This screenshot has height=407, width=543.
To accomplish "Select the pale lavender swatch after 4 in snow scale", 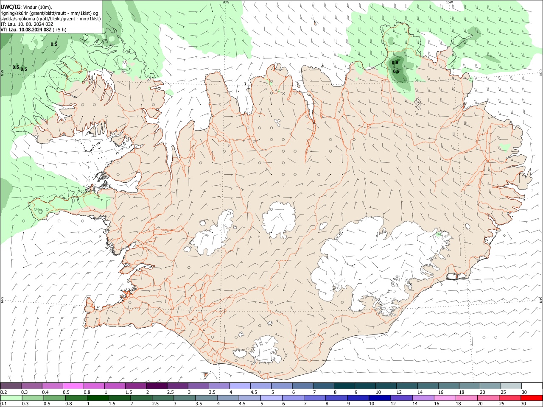I will tap(240, 386).
